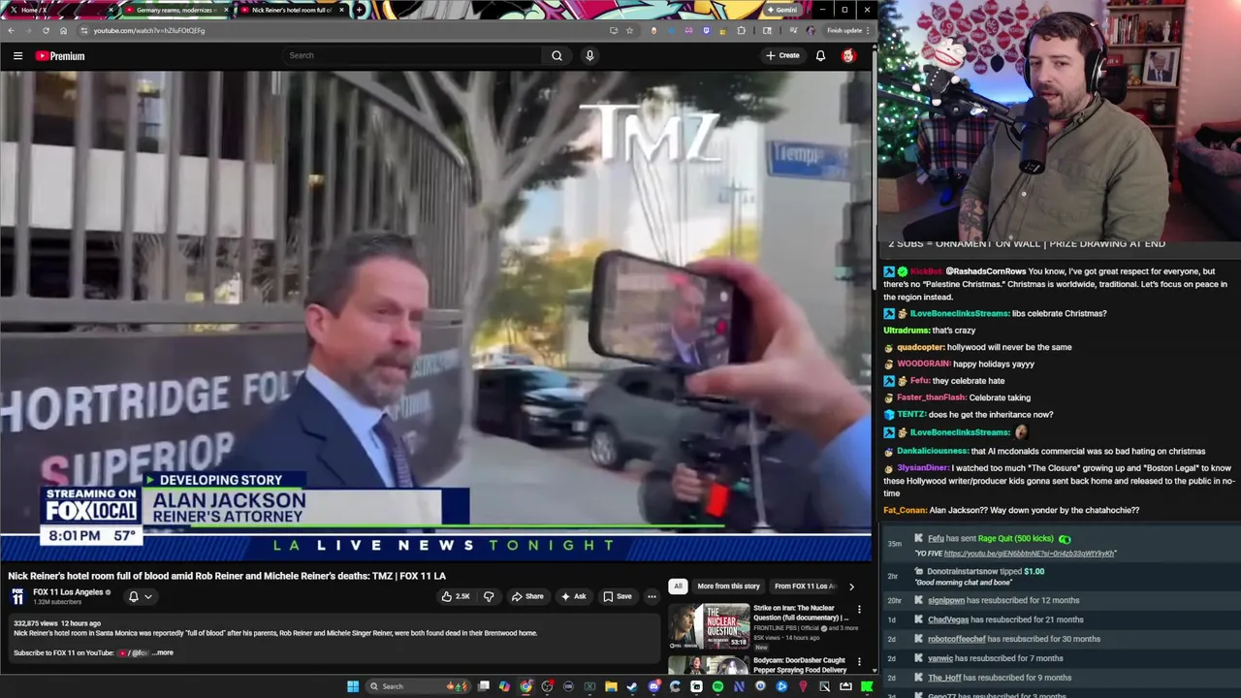Open ChadVegas's profile in the activity feed
The height and width of the screenshot is (698, 1241).
click(x=948, y=619)
